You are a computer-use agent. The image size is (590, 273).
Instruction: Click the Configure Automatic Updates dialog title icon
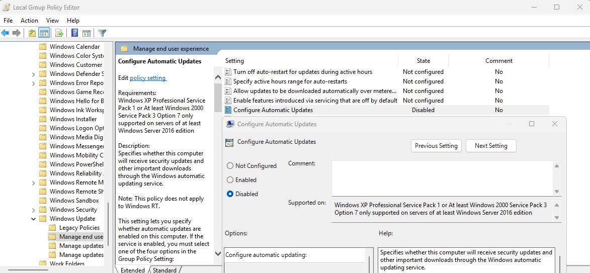(230, 124)
